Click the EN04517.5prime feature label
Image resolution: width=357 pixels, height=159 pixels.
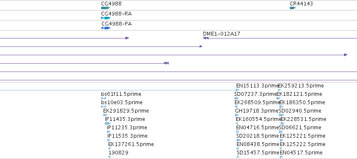point(301,152)
